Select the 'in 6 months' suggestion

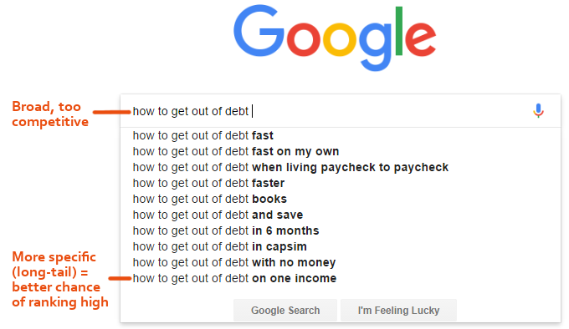coord(226,230)
